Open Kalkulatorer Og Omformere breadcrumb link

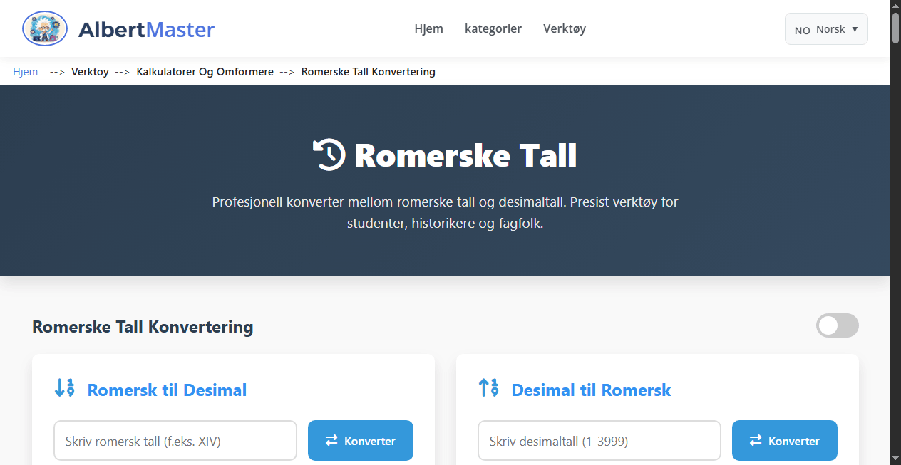click(205, 71)
